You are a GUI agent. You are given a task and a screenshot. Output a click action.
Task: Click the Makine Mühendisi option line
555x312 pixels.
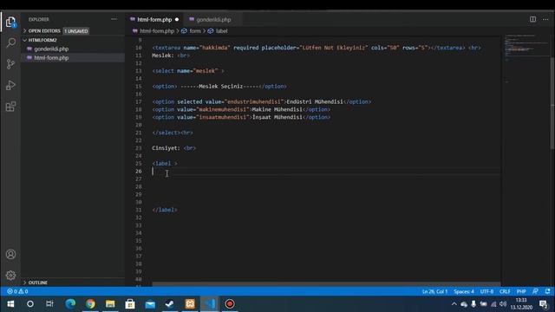241,110
